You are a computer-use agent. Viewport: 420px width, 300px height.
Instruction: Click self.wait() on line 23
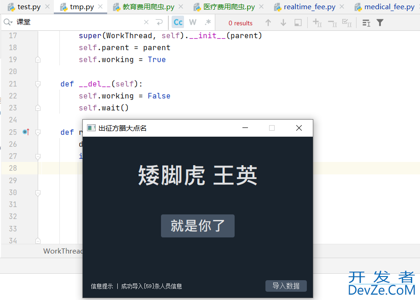click(x=104, y=108)
